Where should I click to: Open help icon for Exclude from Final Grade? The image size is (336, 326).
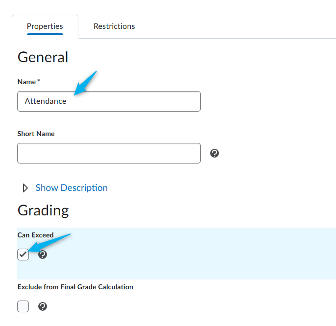(43, 306)
